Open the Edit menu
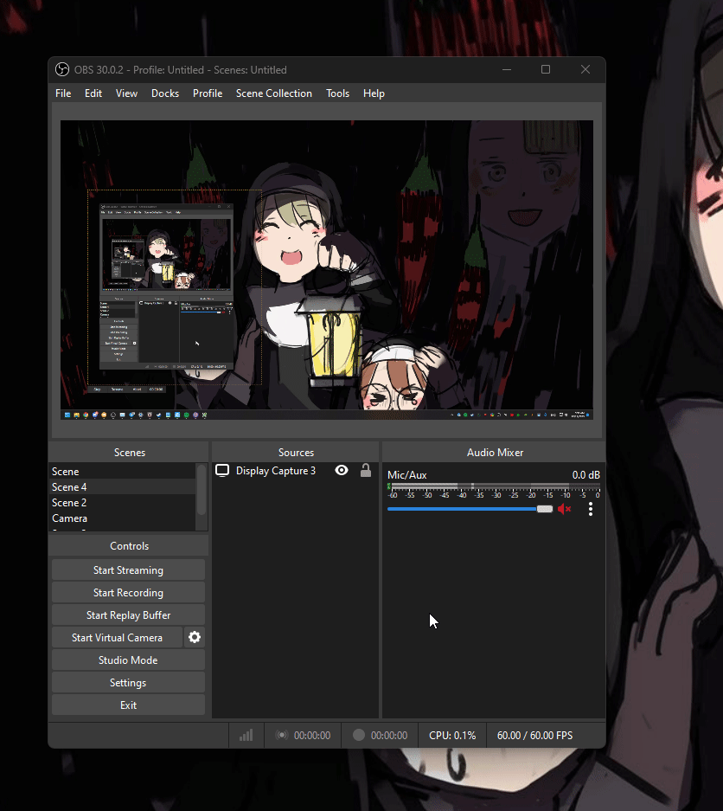This screenshot has width=723, height=811. 93,93
